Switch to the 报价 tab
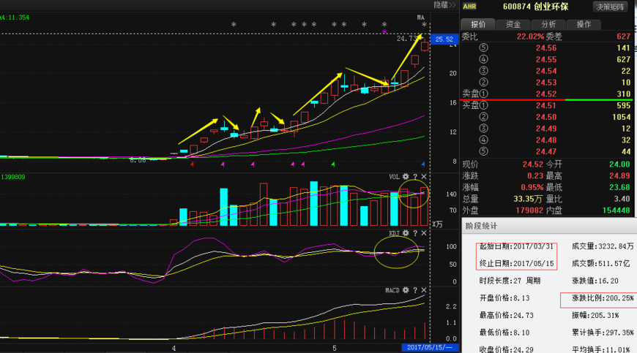This screenshot has height=353, width=637. [x=477, y=24]
